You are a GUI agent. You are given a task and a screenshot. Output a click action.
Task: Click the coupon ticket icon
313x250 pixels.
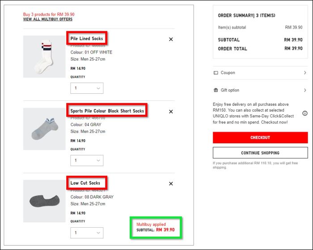pyautogui.click(x=216, y=73)
